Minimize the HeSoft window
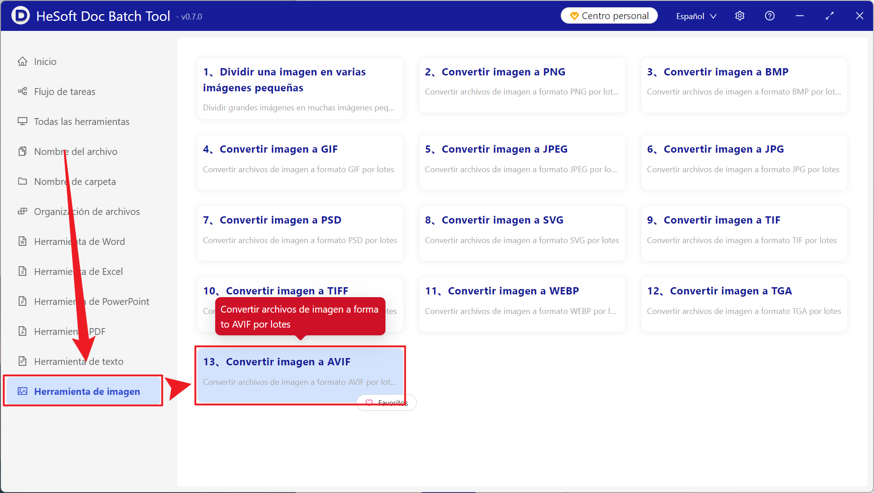 tap(800, 16)
